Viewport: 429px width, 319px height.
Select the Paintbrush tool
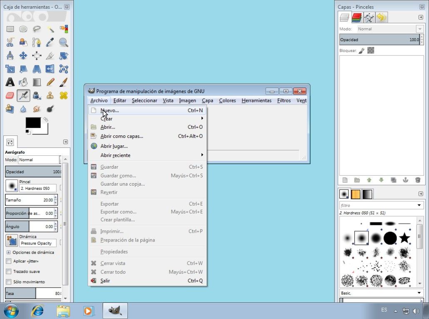pos(63,82)
